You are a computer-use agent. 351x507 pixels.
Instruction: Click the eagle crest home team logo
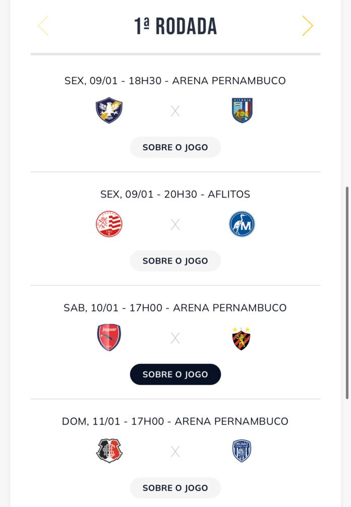tap(109, 110)
